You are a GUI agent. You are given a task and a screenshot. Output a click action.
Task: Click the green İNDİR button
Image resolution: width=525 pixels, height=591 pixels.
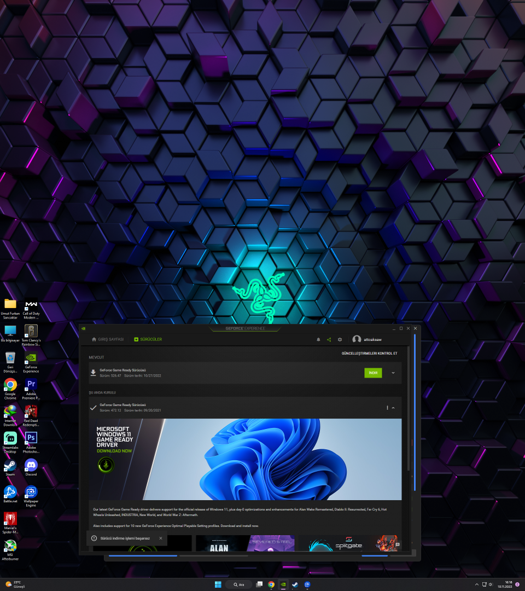coord(373,373)
